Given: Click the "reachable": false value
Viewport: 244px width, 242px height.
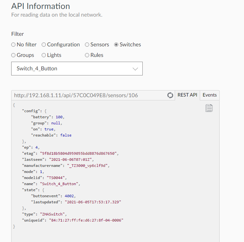Looking at the screenshot, I should point(66,135).
